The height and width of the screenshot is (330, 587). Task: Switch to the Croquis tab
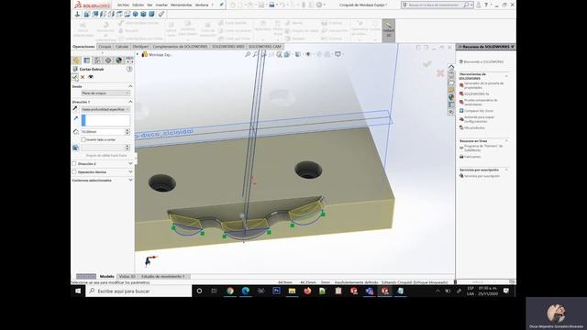[x=105, y=47]
